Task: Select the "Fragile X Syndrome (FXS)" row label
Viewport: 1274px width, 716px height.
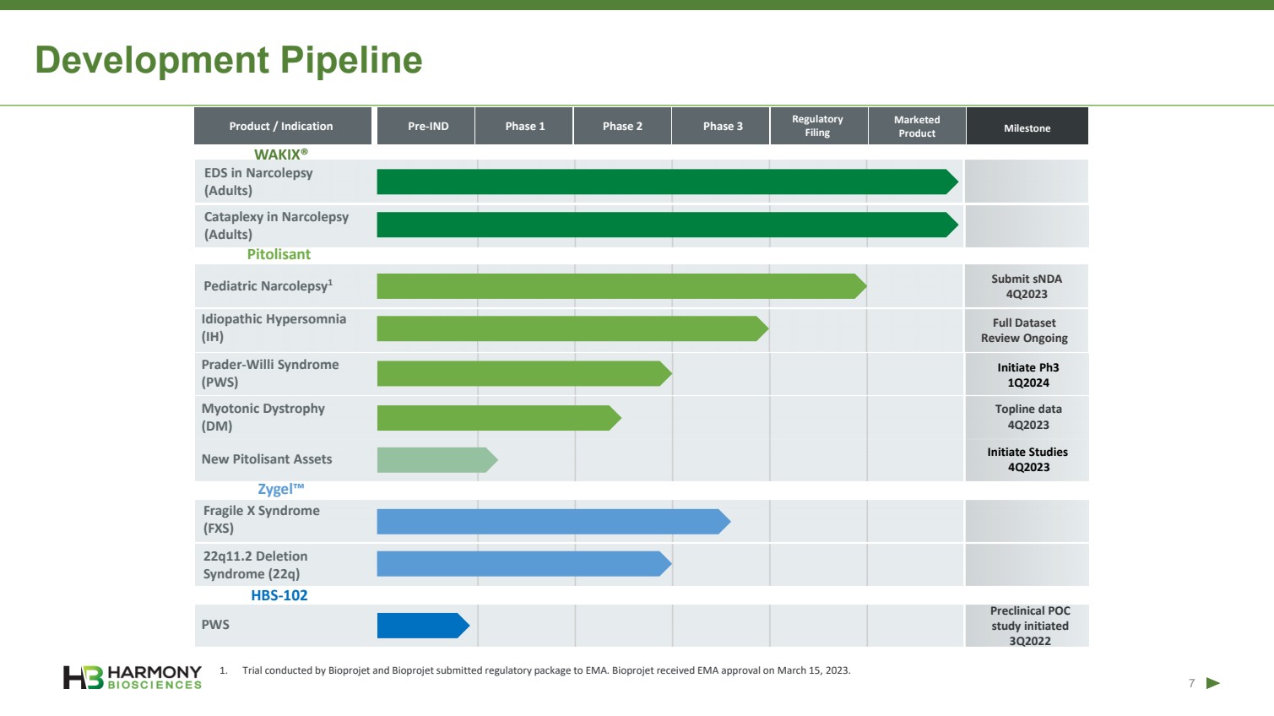Action: click(262, 519)
